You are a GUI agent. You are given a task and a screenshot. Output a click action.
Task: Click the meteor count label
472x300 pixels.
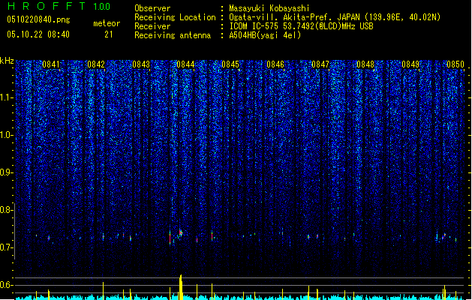click(107, 23)
